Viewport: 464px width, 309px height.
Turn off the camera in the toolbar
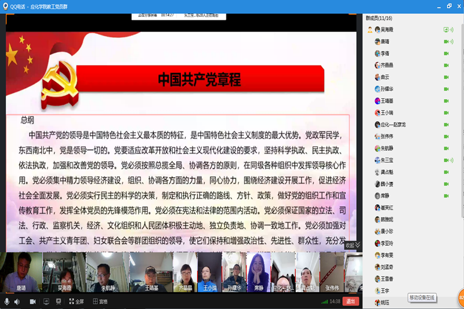pyautogui.click(x=32, y=301)
